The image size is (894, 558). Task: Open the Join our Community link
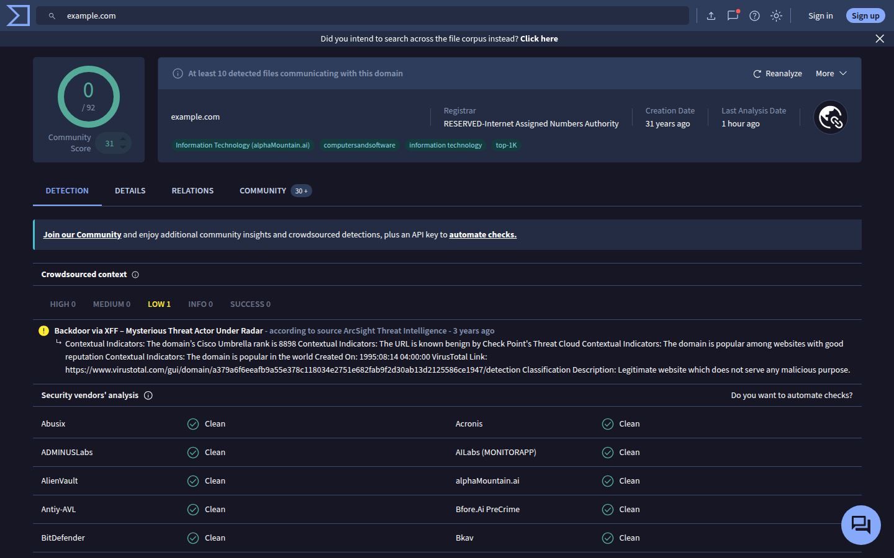click(82, 235)
